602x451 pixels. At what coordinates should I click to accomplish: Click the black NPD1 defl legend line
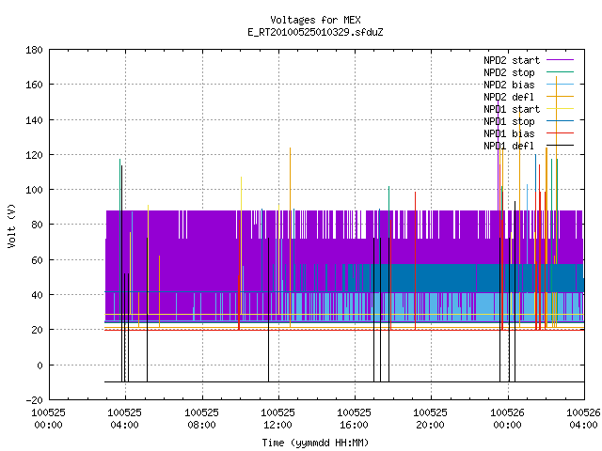coord(560,146)
